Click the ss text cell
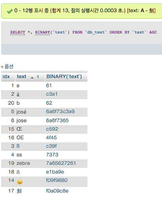This screenshot has width=162, height=201. (19, 155)
